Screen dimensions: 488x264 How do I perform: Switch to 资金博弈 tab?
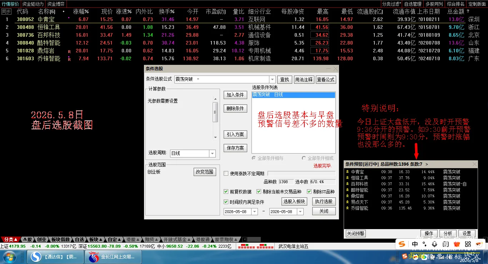coord(56,4)
